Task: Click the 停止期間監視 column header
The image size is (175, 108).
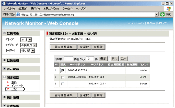Action: 116,65
